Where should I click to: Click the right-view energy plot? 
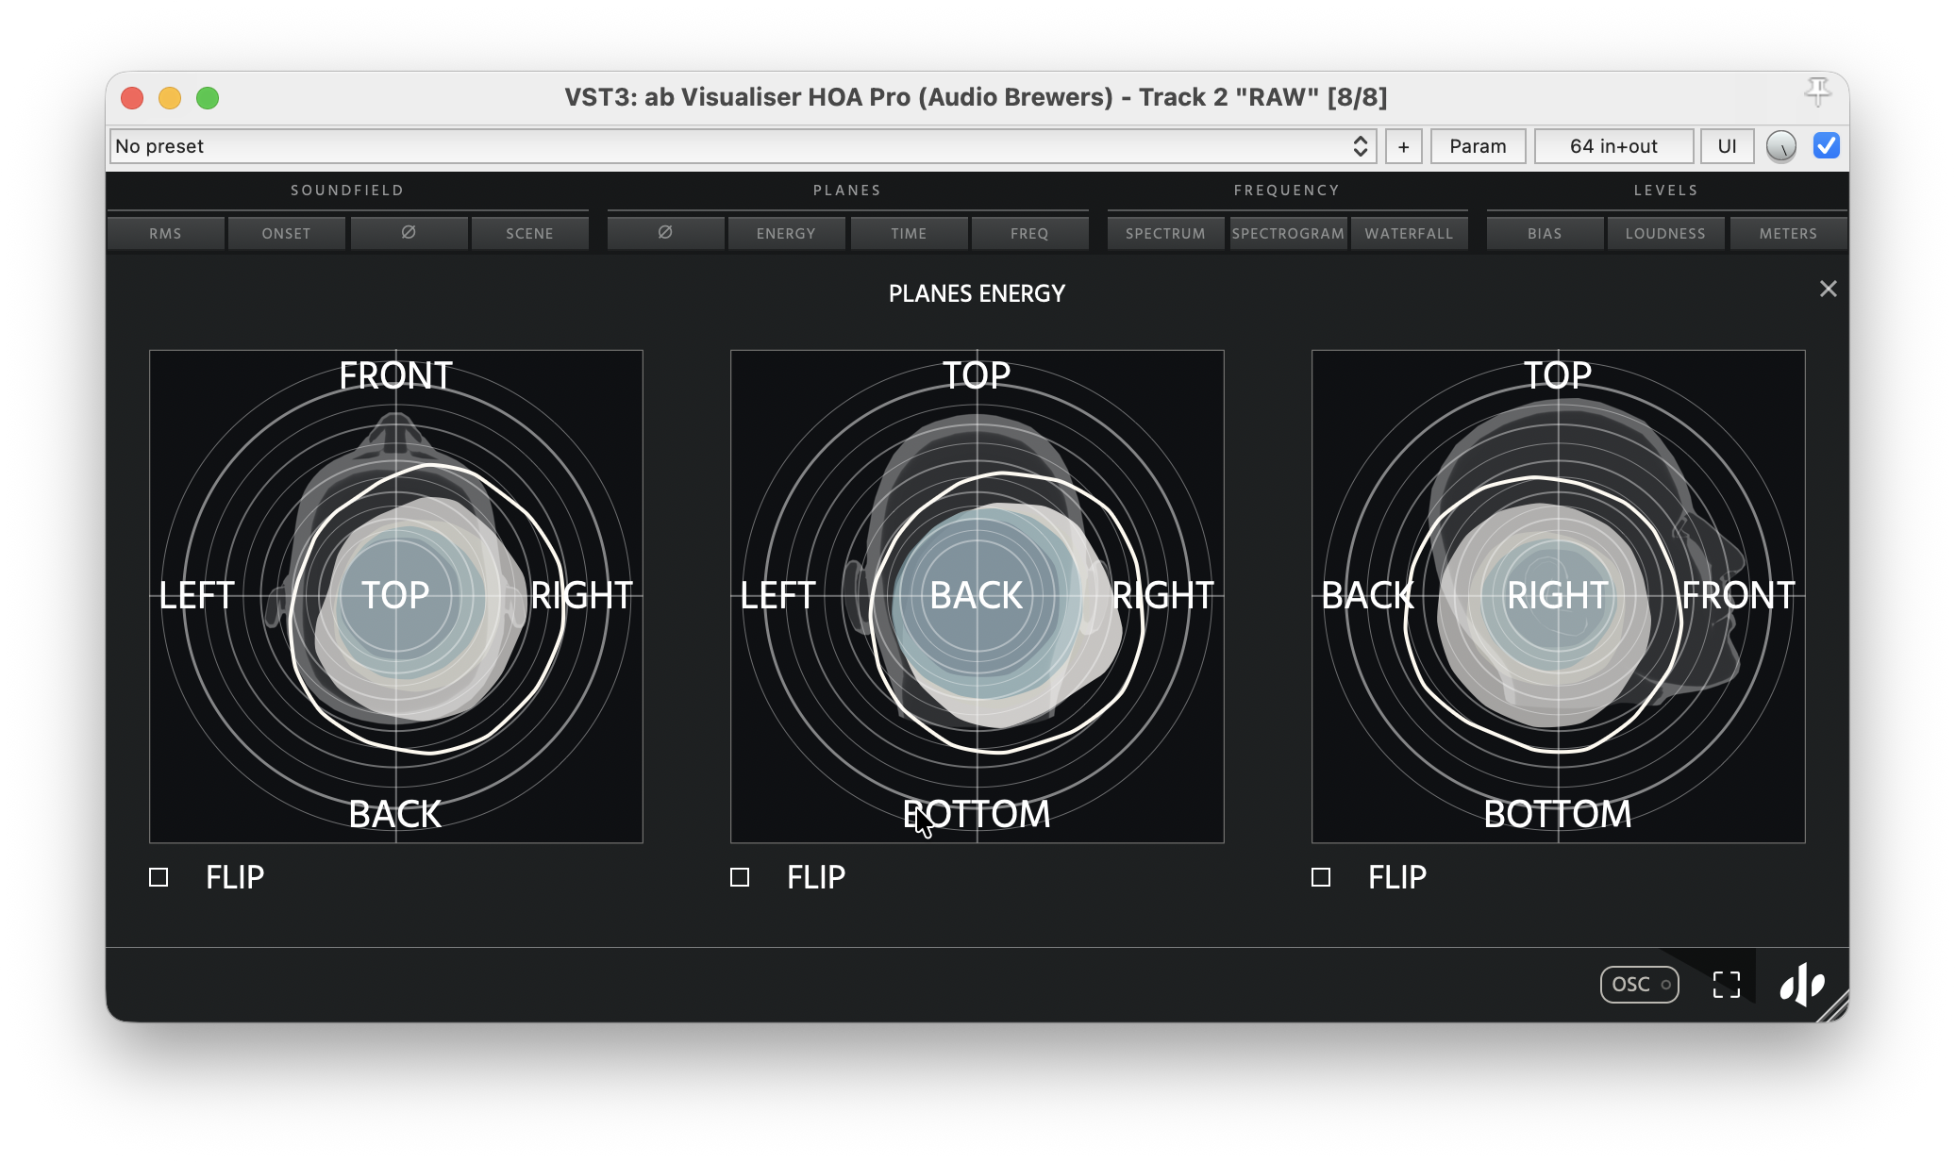[1559, 596]
